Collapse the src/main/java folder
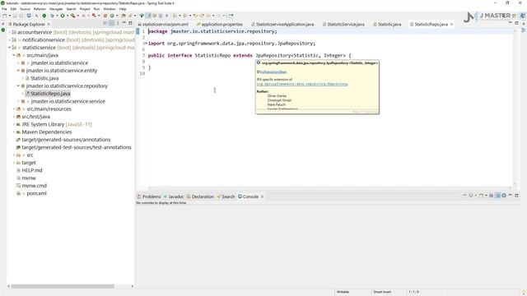The image size is (527, 296). 14,55
